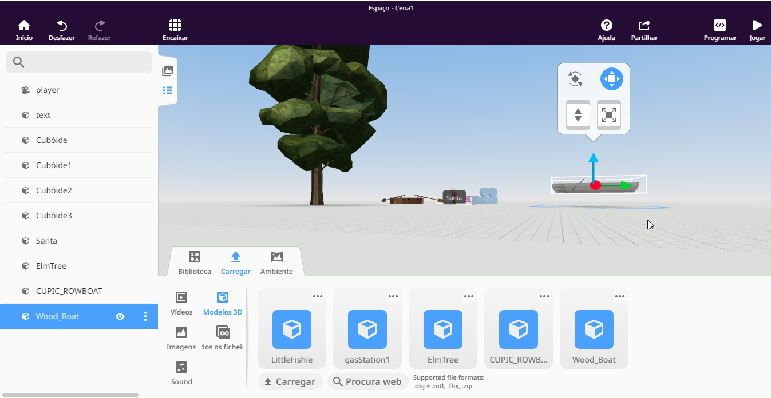This screenshot has width=771, height=398.
Task: Open options menu on ElmTree card
Action: [x=469, y=296]
